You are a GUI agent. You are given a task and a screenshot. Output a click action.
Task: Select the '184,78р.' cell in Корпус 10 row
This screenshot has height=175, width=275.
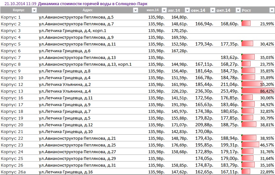click(x=230, y=78)
